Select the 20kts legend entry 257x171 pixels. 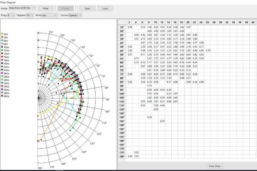(5, 64)
